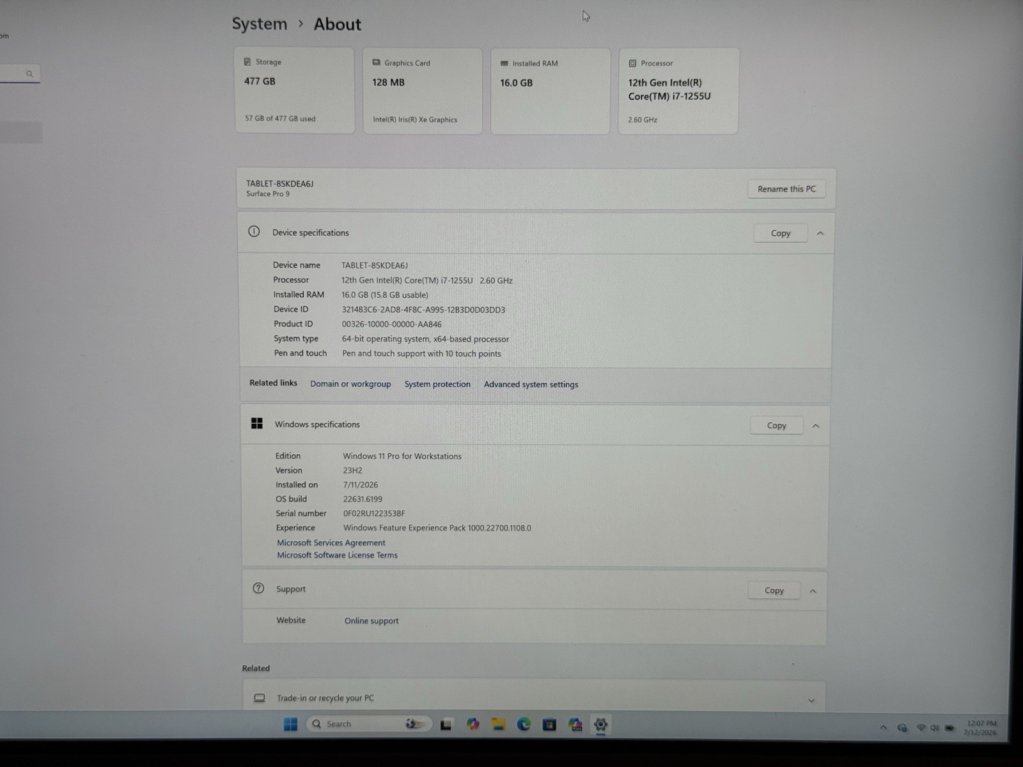Click the volume speaker tray icon
Image resolution: width=1023 pixels, height=767 pixels.
935,727
